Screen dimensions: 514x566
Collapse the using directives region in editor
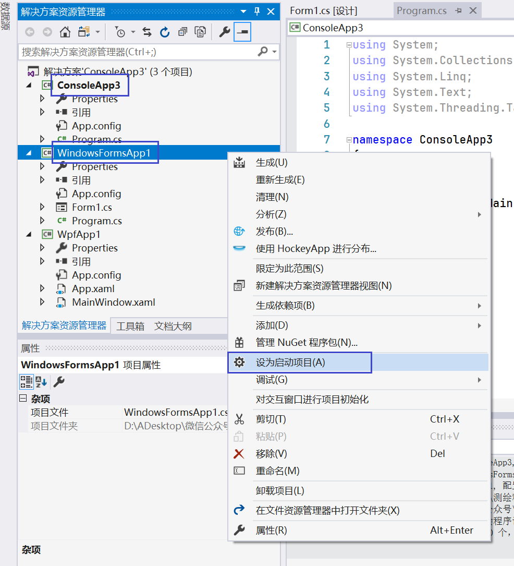[349, 45]
